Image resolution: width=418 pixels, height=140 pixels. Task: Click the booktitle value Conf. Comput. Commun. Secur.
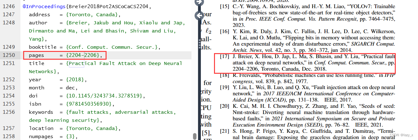112,47
